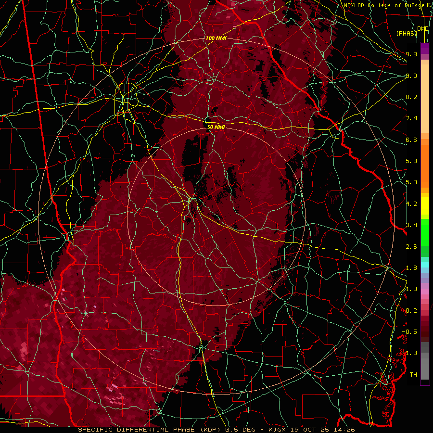Click the 9.0 value on the legend
Image resolution: width=433 pixels, height=433 pixels.
[411, 76]
